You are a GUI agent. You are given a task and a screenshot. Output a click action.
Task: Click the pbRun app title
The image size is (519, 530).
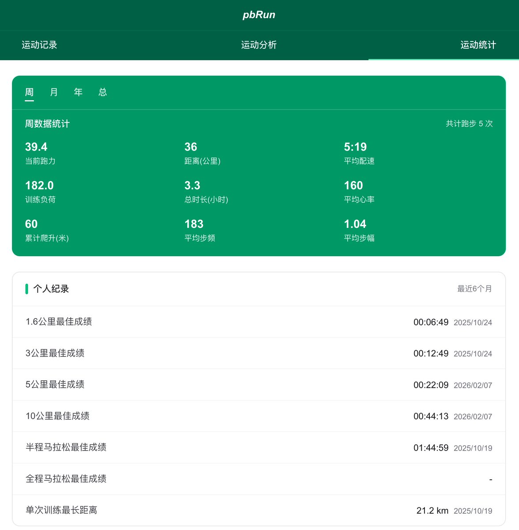pos(259,15)
